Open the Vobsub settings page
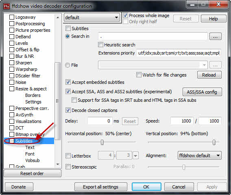Viewport: 231px width, 195px height. point(33,160)
